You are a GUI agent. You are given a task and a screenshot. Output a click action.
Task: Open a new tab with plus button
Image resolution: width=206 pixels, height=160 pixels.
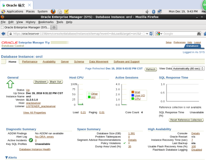[x=54, y=27]
